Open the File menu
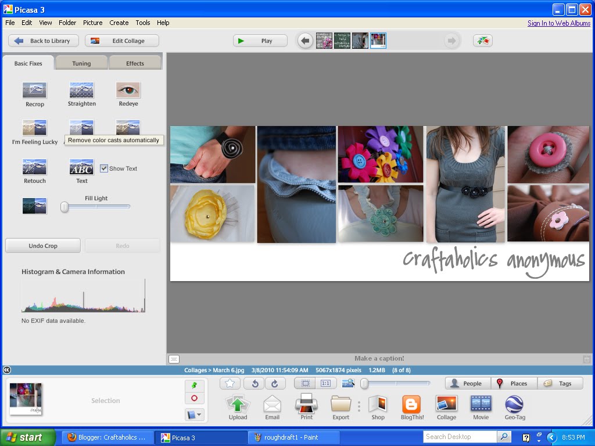The image size is (595, 446). click(x=10, y=23)
